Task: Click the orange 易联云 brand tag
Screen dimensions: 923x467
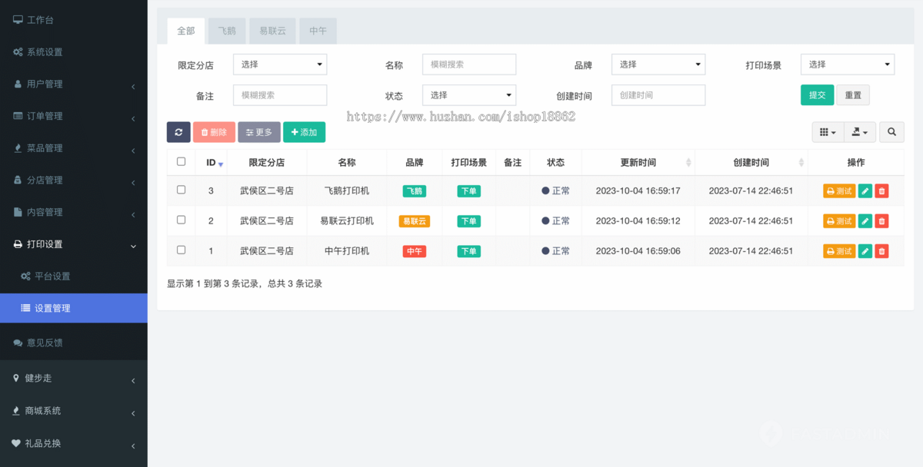Action: pyautogui.click(x=415, y=221)
